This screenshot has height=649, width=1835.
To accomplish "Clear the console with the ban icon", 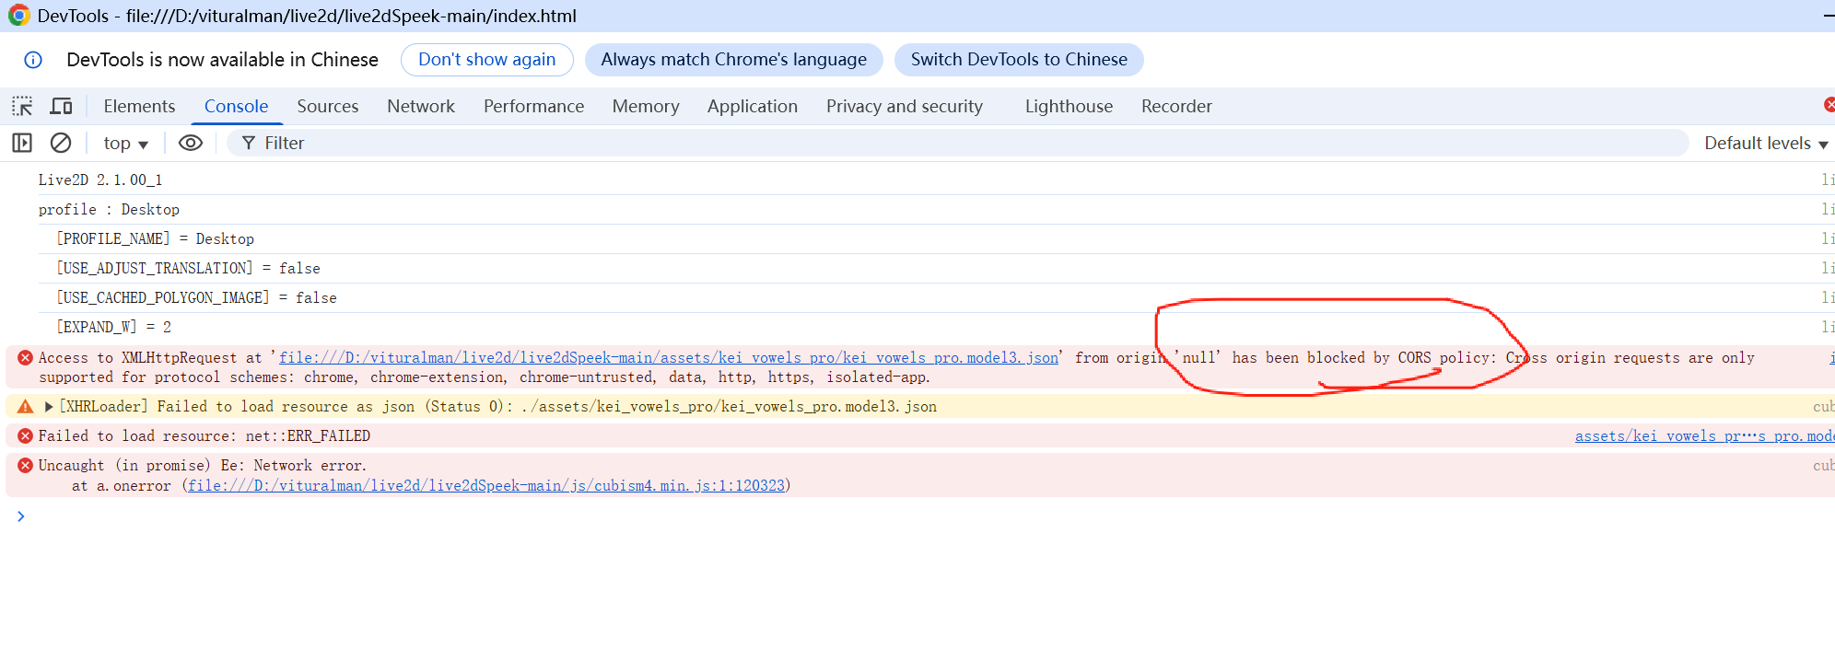I will 61,143.
